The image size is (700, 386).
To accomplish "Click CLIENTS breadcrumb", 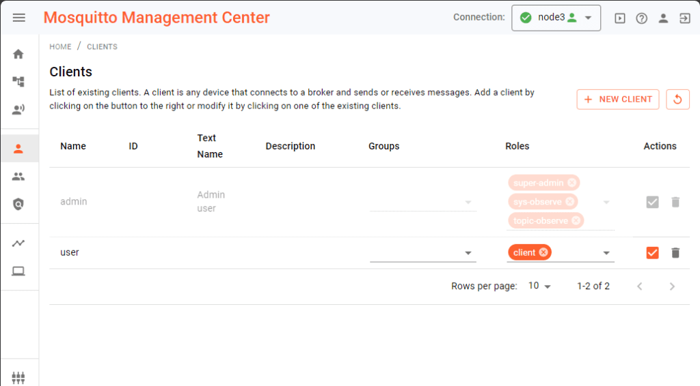I will click(x=103, y=47).
